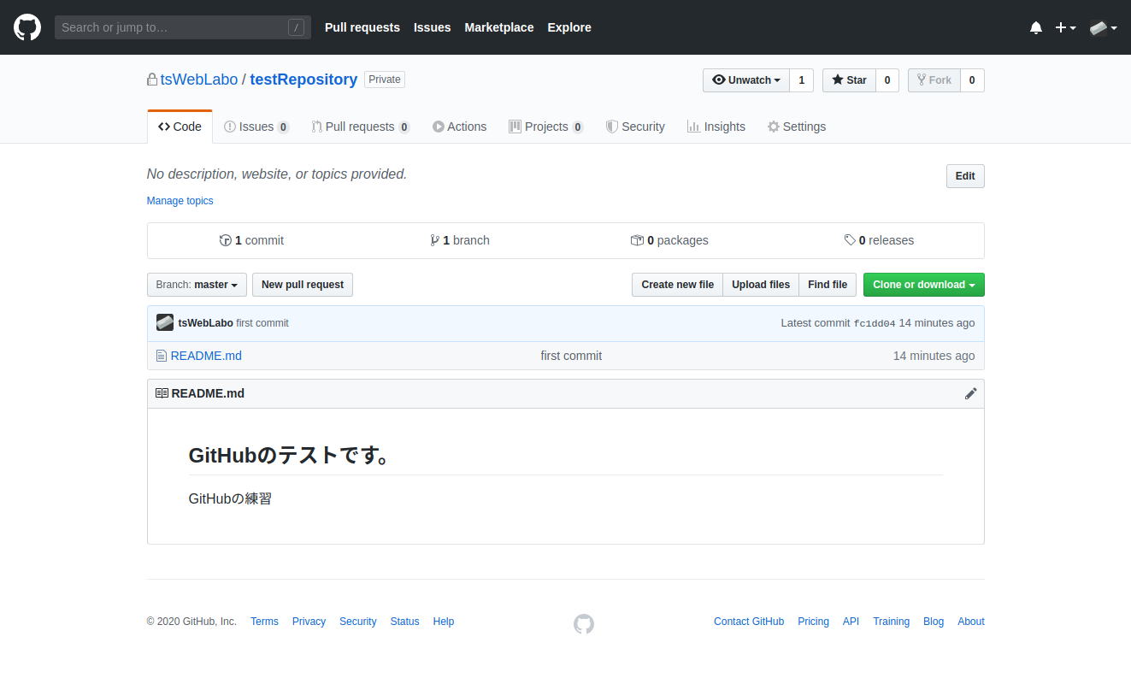Open the Help footer link

tap(444, 622)
